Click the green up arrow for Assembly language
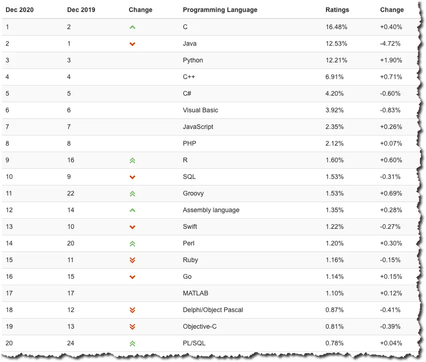 [x=132, y=210]
